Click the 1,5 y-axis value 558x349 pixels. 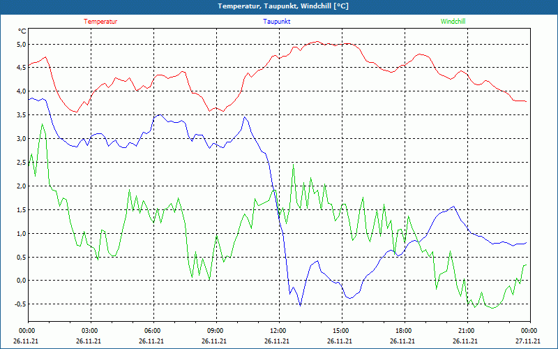point(22,210)
